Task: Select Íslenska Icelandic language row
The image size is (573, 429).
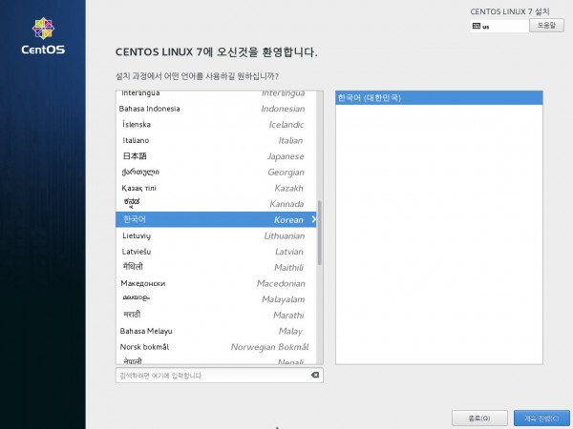Action: tap(216, 124)
